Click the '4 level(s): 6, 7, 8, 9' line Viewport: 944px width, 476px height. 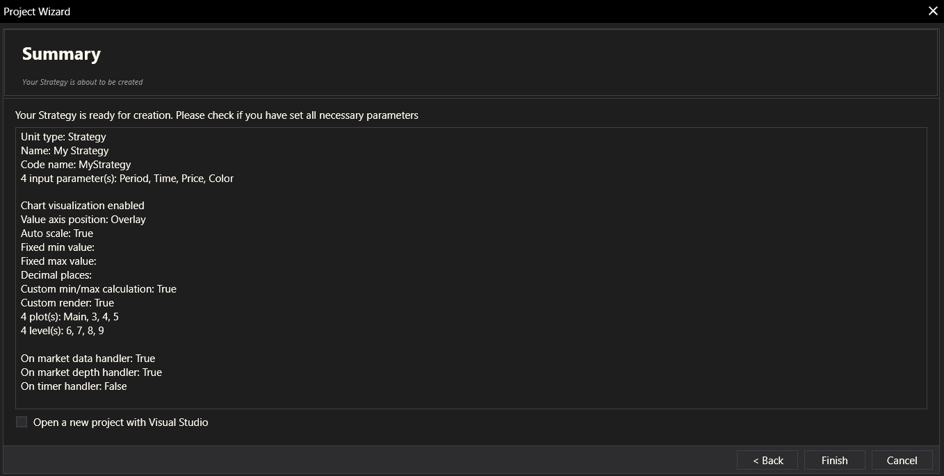pos(63,331)
